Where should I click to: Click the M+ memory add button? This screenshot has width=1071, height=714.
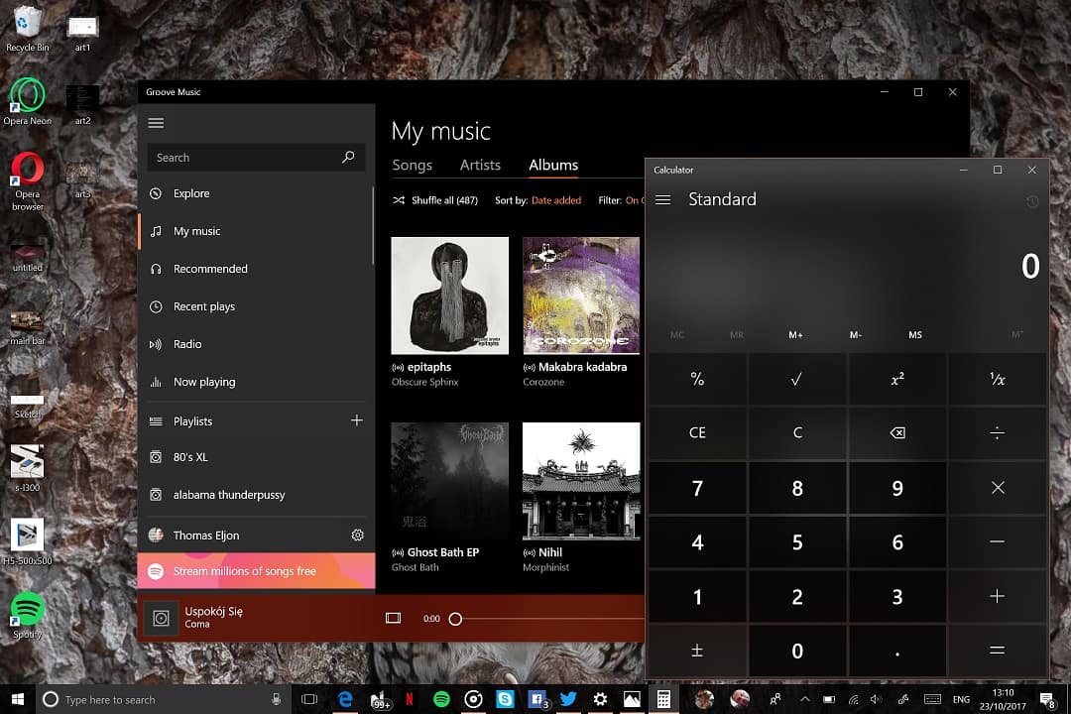point(795,335)
